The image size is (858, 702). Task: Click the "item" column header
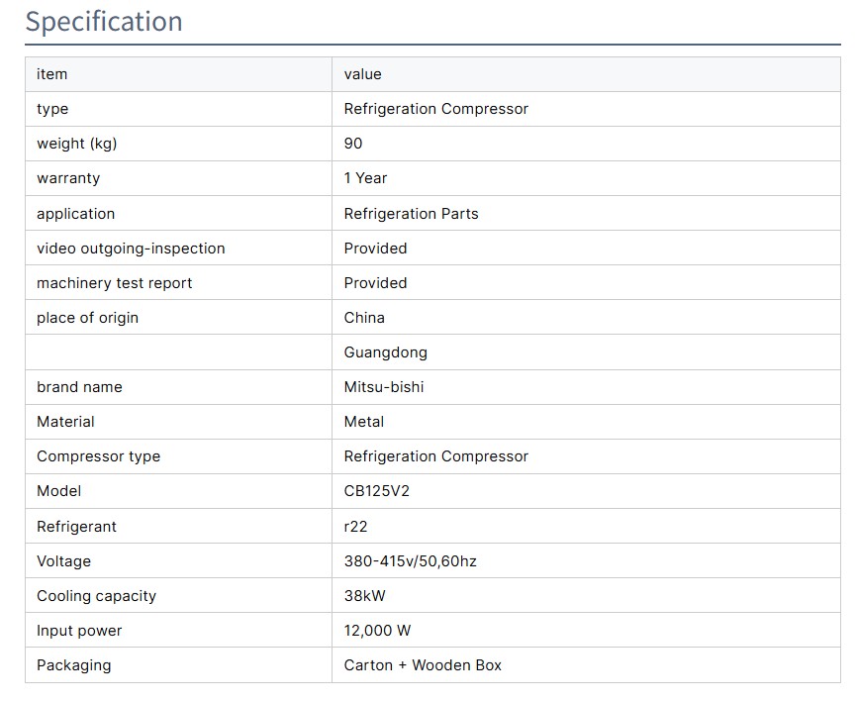click(x=51, y=74)
